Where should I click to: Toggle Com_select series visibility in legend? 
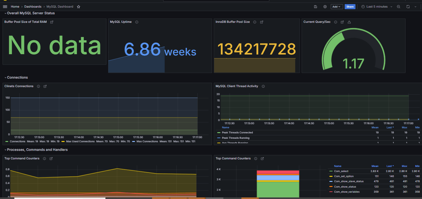pyautogui.click(x=341, y=171)
